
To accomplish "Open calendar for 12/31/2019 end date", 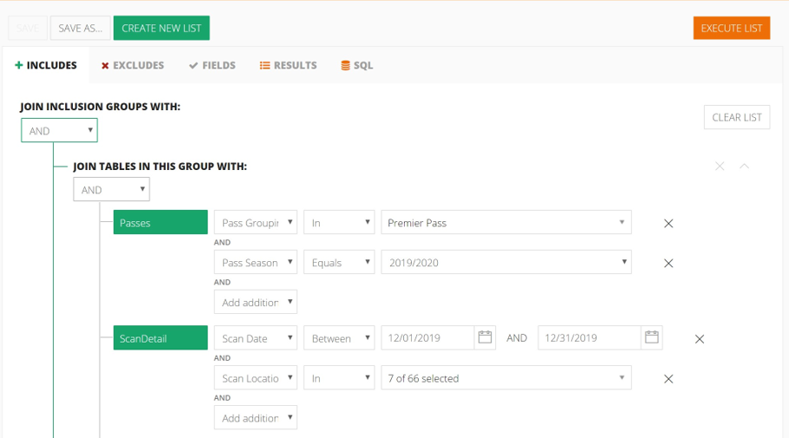I will pos(652,337).
